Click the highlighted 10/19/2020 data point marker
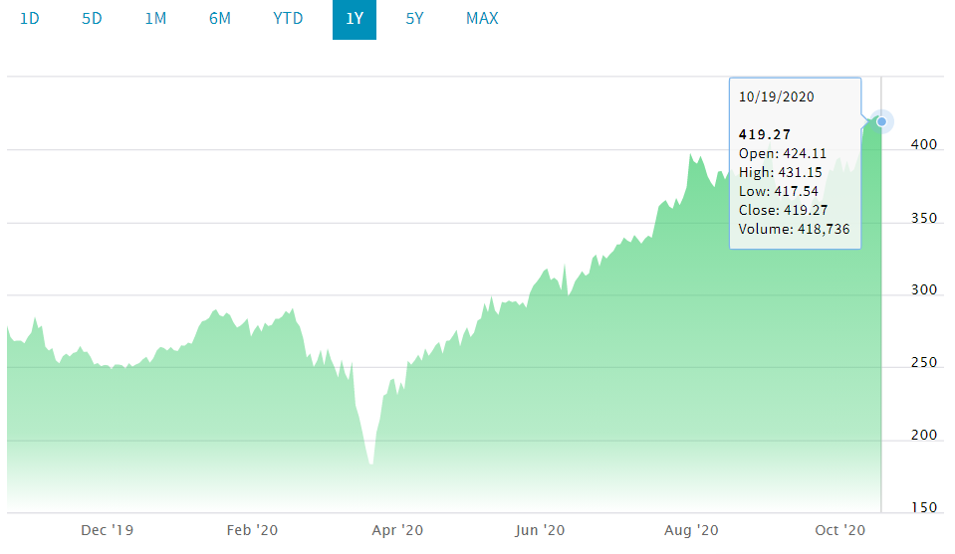Screen dimensions: 955x554 click(x=881, y=121)
